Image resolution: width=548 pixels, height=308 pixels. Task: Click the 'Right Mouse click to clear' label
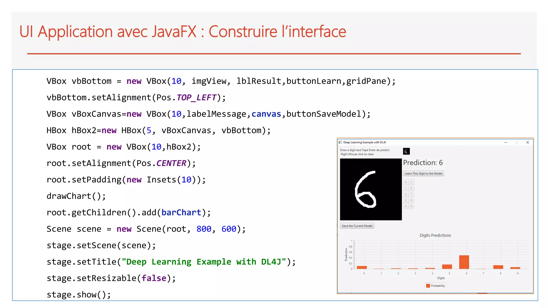[357, 154]
